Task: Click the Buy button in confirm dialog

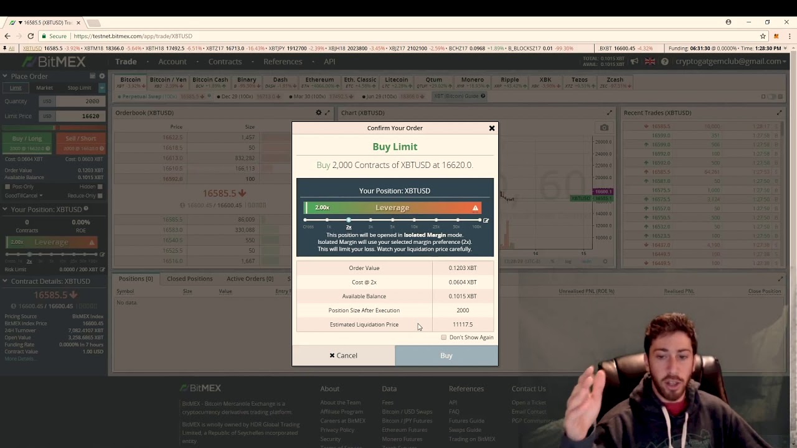Action: [446, 355]
